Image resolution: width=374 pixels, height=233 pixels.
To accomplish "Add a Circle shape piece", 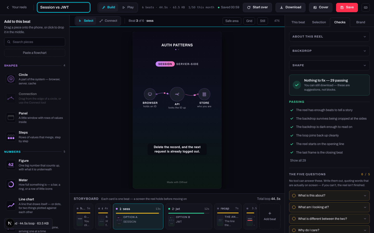I will coord(35,79).
